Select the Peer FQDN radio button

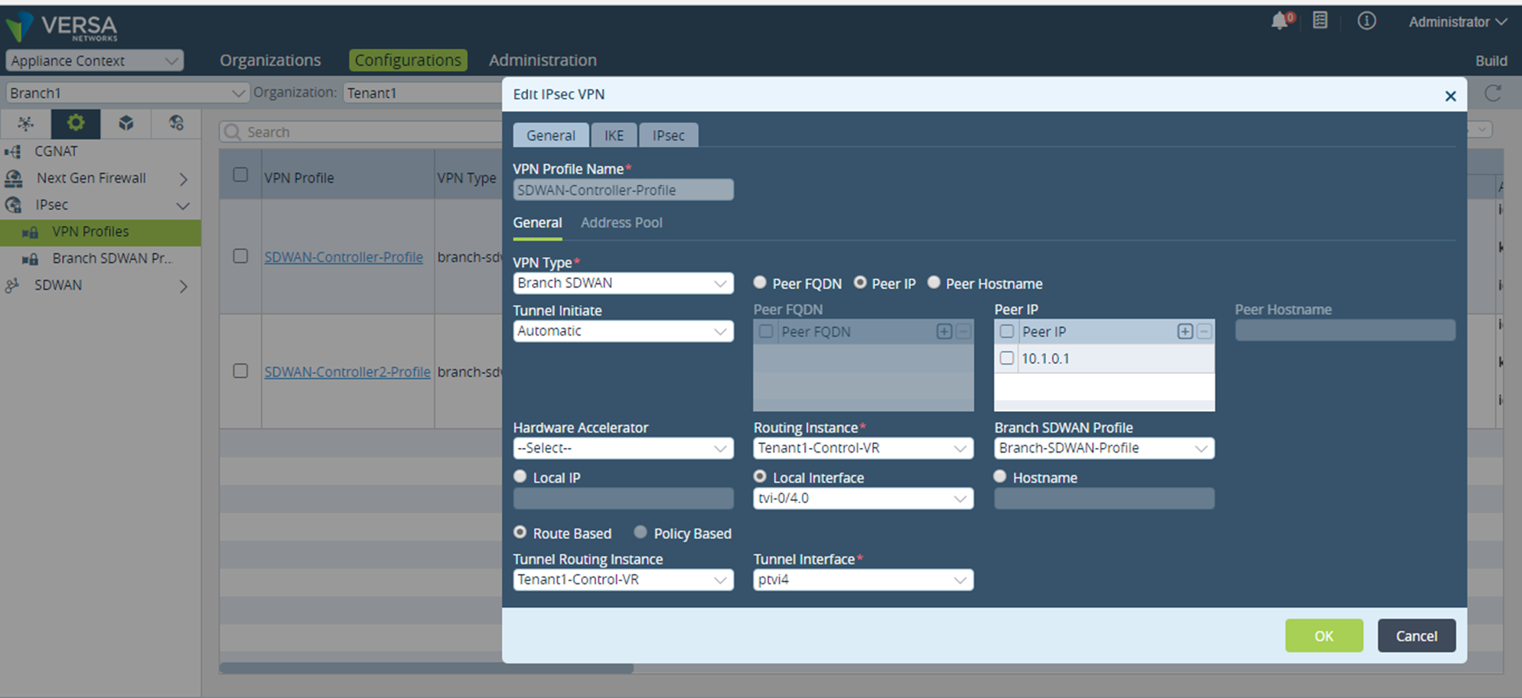(760, 282)
